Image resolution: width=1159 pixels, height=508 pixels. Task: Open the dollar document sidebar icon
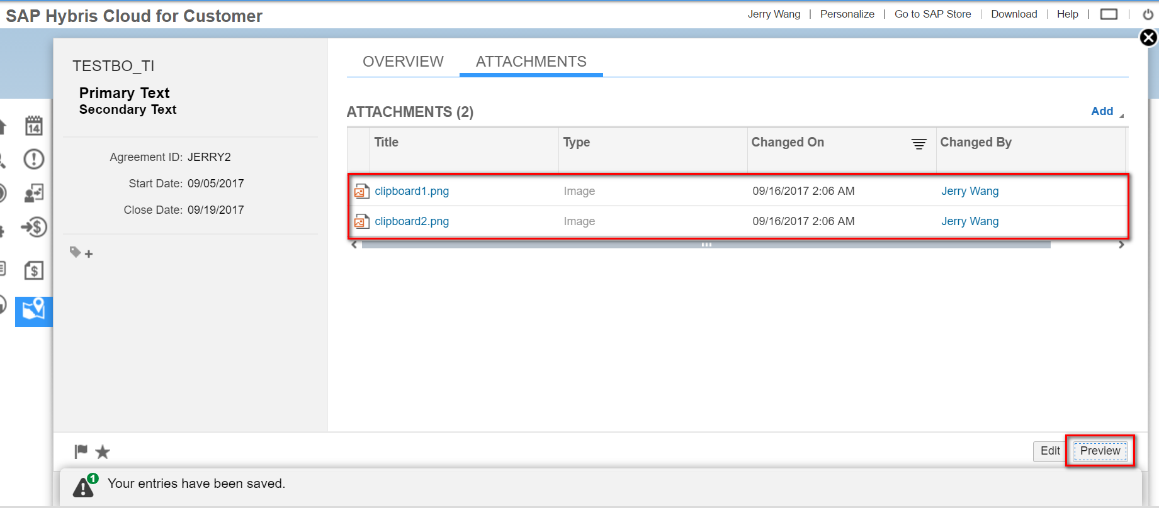(x=34, y=271)
